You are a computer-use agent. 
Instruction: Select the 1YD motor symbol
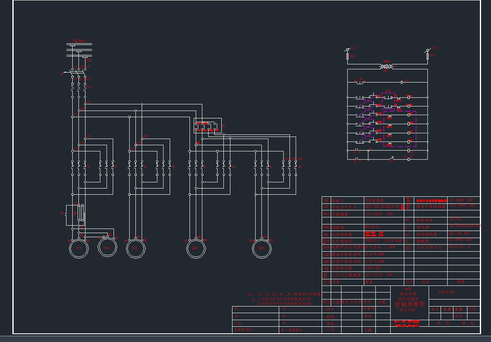pos(80,248)
